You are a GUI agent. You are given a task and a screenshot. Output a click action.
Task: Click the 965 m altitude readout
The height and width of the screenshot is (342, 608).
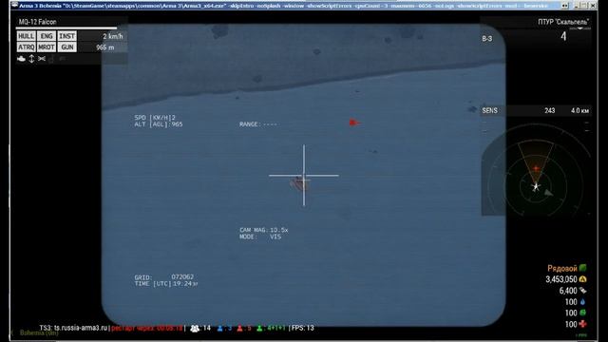coord(105,47)
